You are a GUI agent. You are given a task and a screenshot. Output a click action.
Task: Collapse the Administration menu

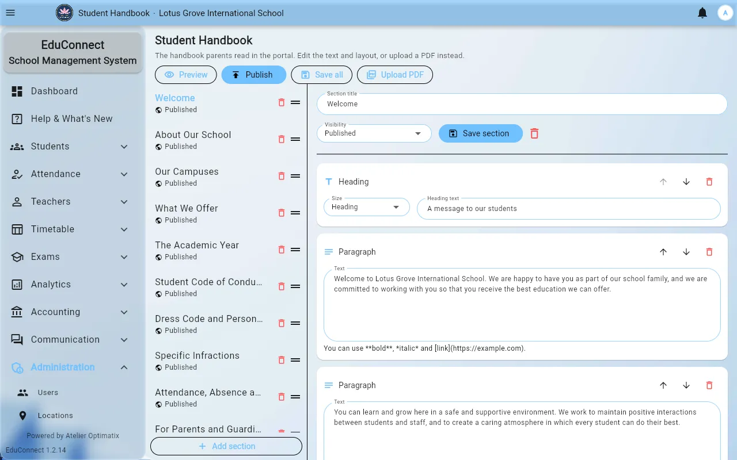72,367
